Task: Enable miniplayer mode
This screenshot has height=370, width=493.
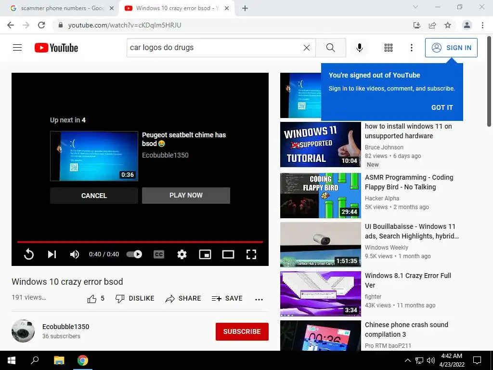Action: pyautogui.click(x=205, y=254)
